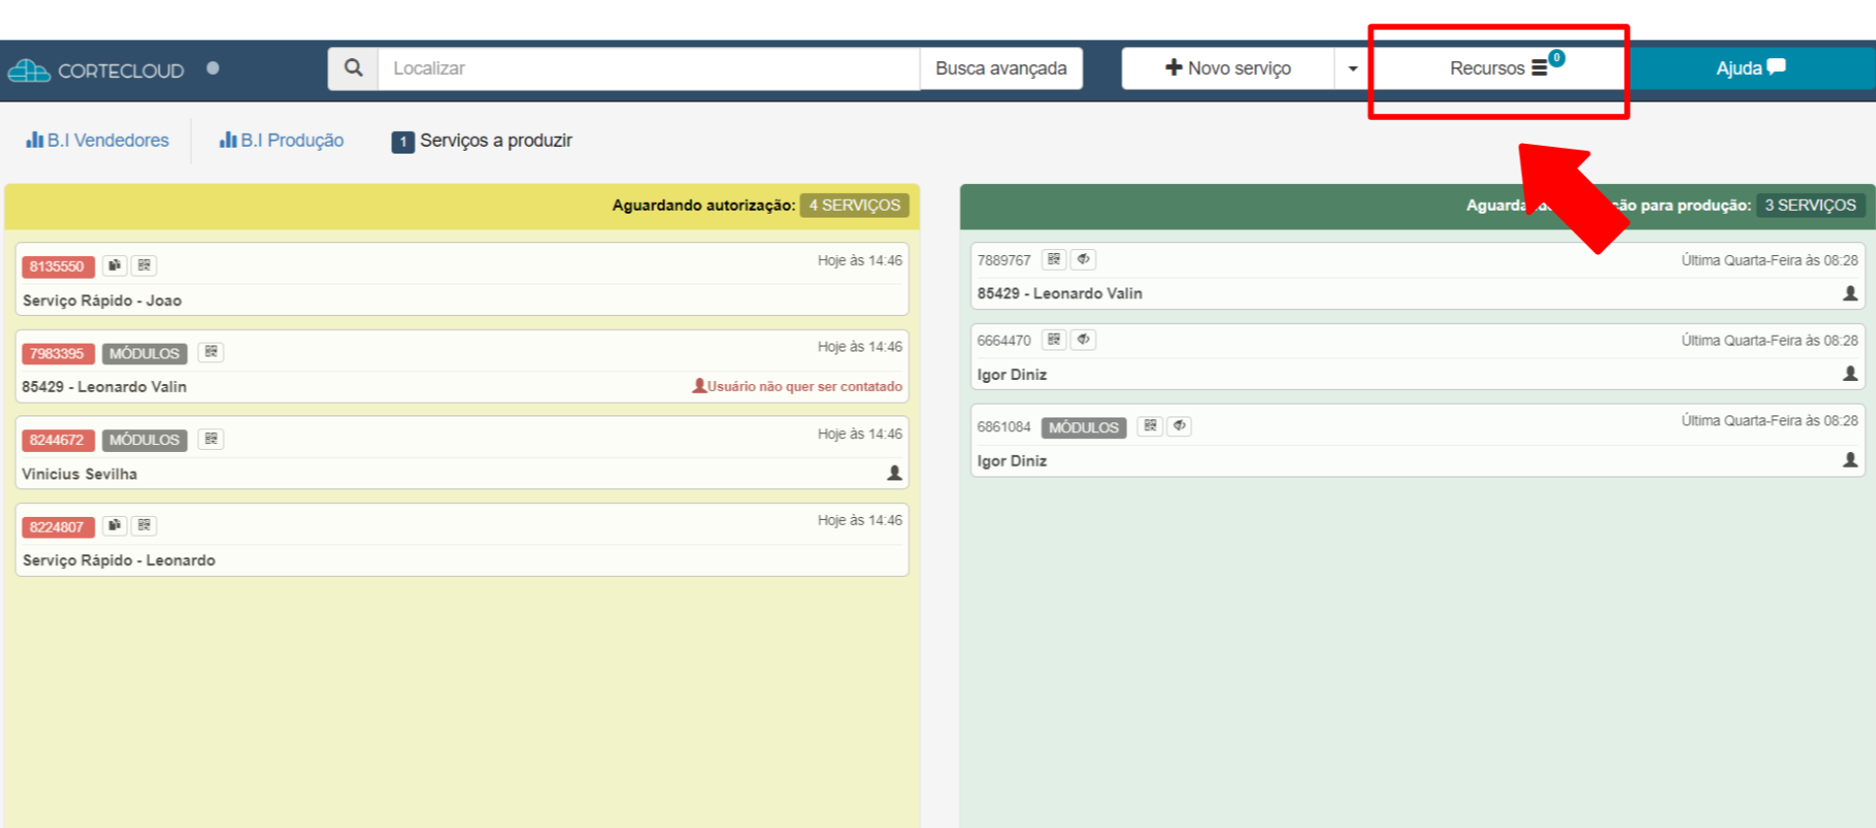Open service number 8244672
This screenshot has width=1876, height=828.
pos(57,440)
